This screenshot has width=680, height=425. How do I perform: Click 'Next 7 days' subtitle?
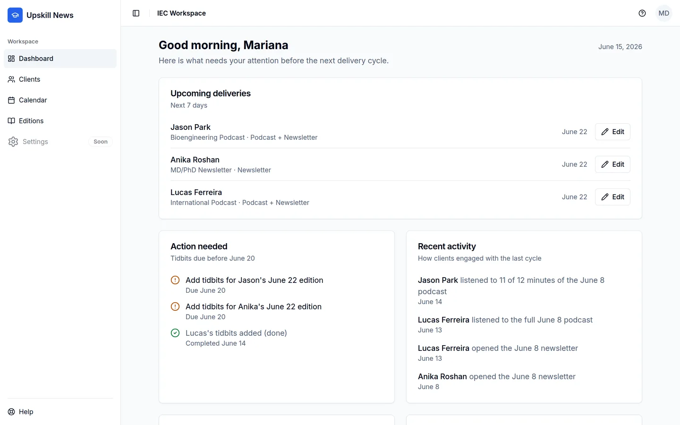click(x=189, y=105)
